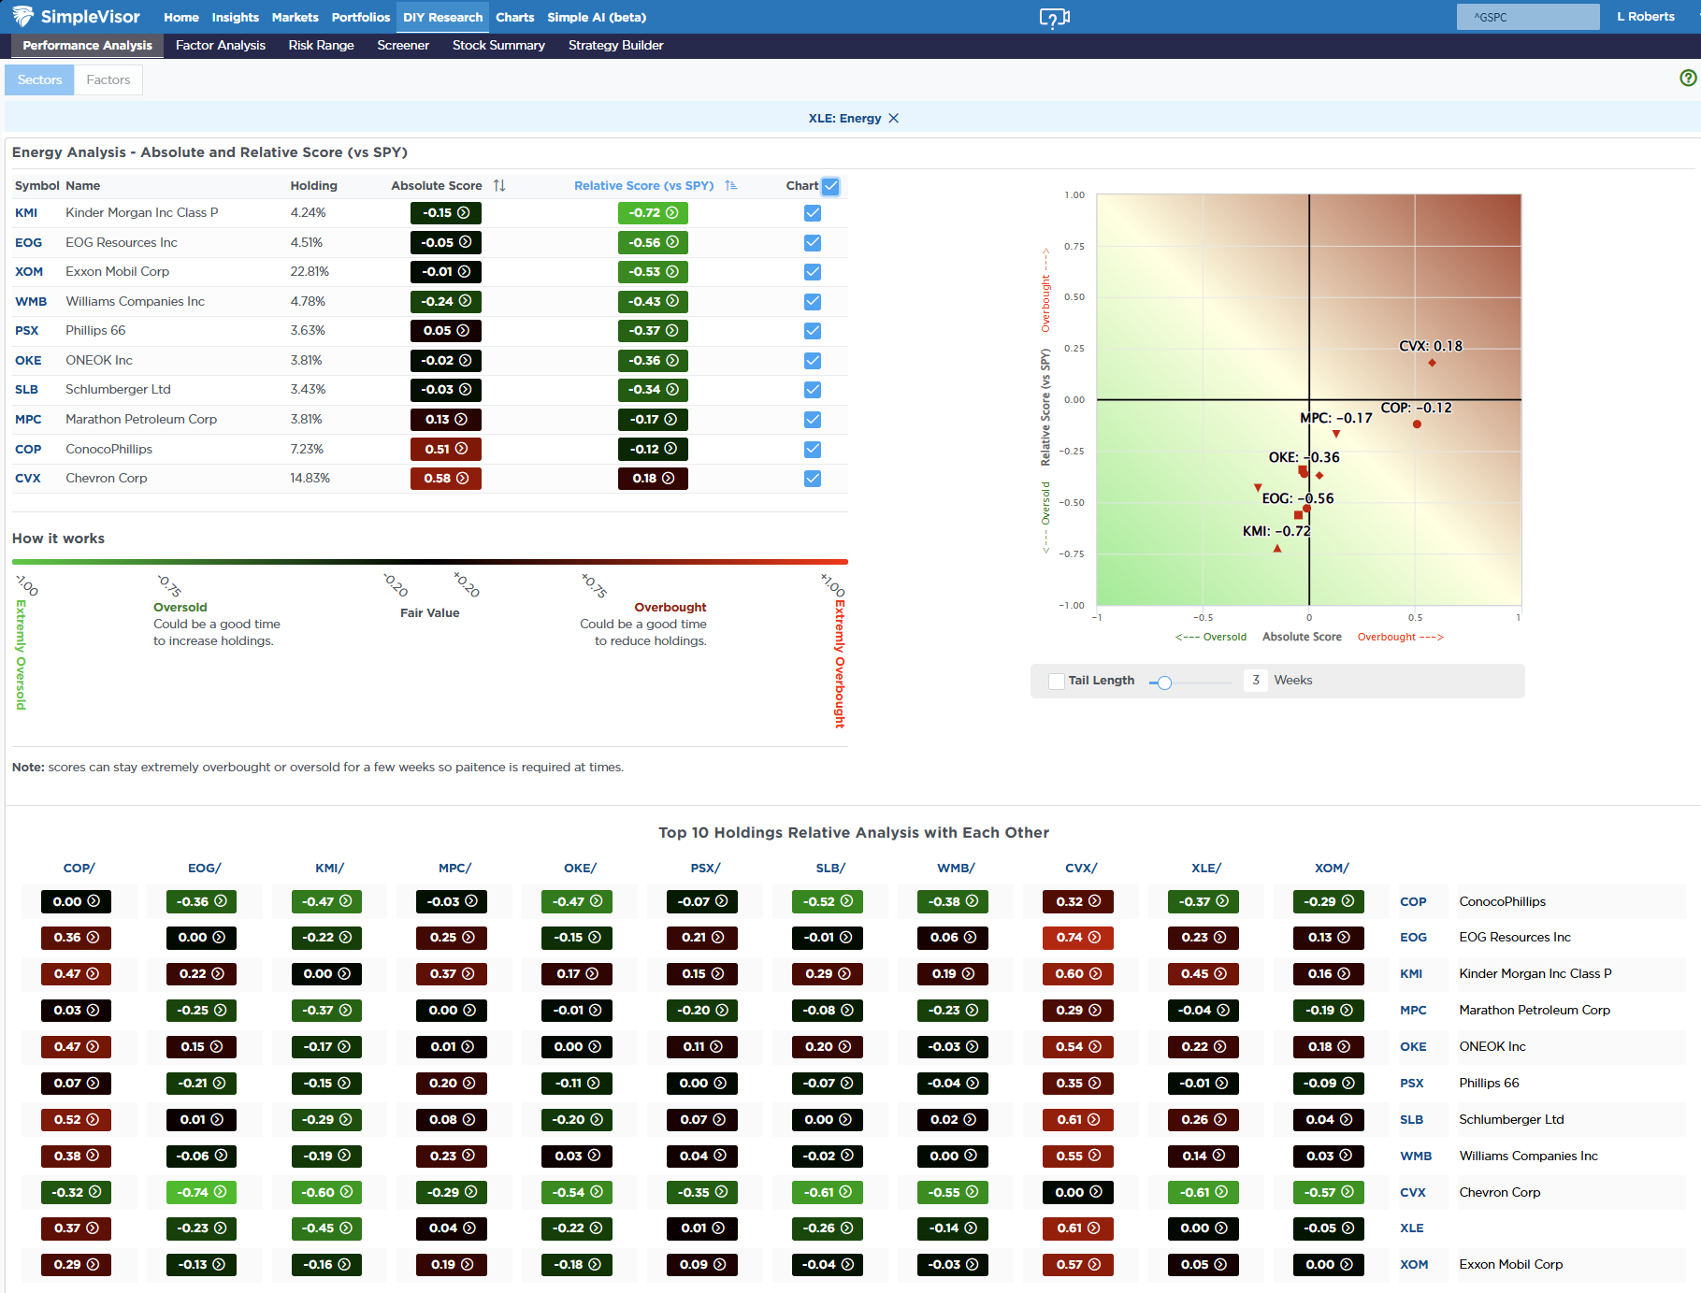Screen dimensions: 1701x1293
Task: Open the Strategy Builder tab
Action: 615,45
